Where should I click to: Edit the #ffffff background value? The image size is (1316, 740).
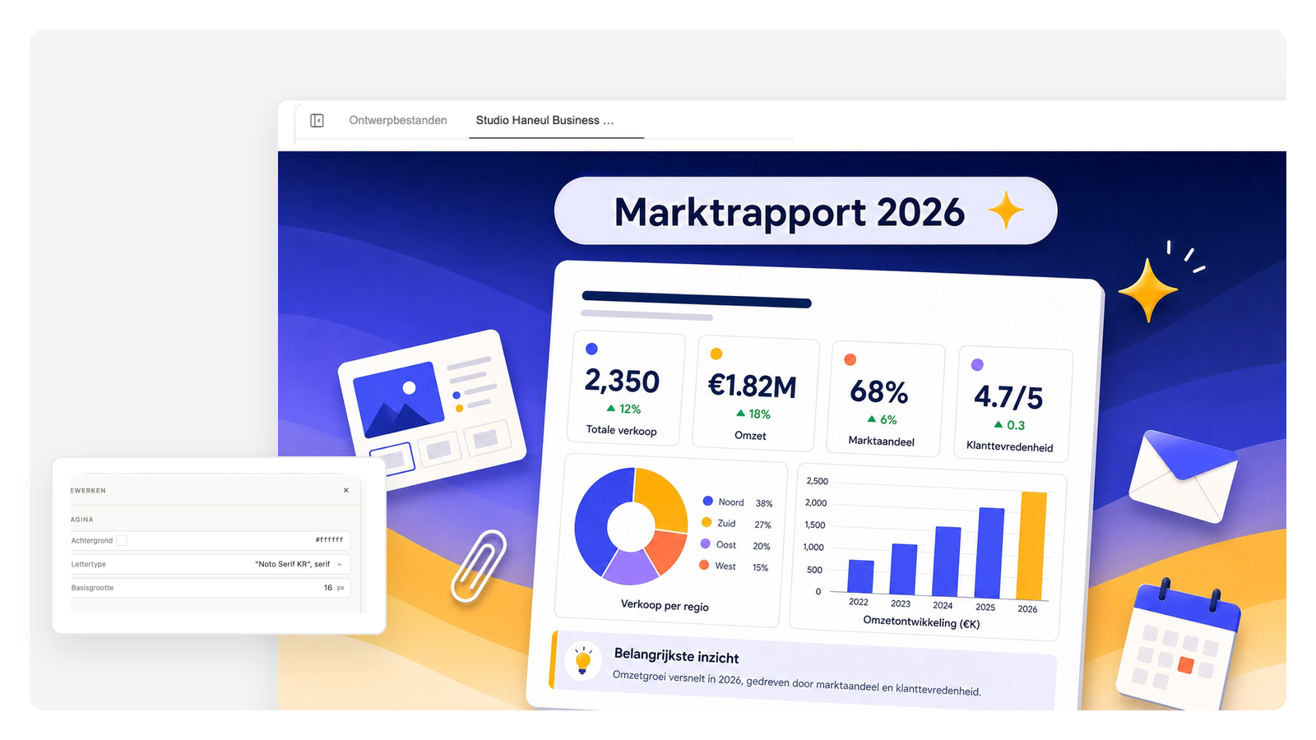(x=329, y=540)
